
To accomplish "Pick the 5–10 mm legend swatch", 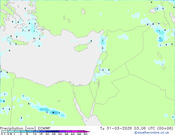I will 30,131.
